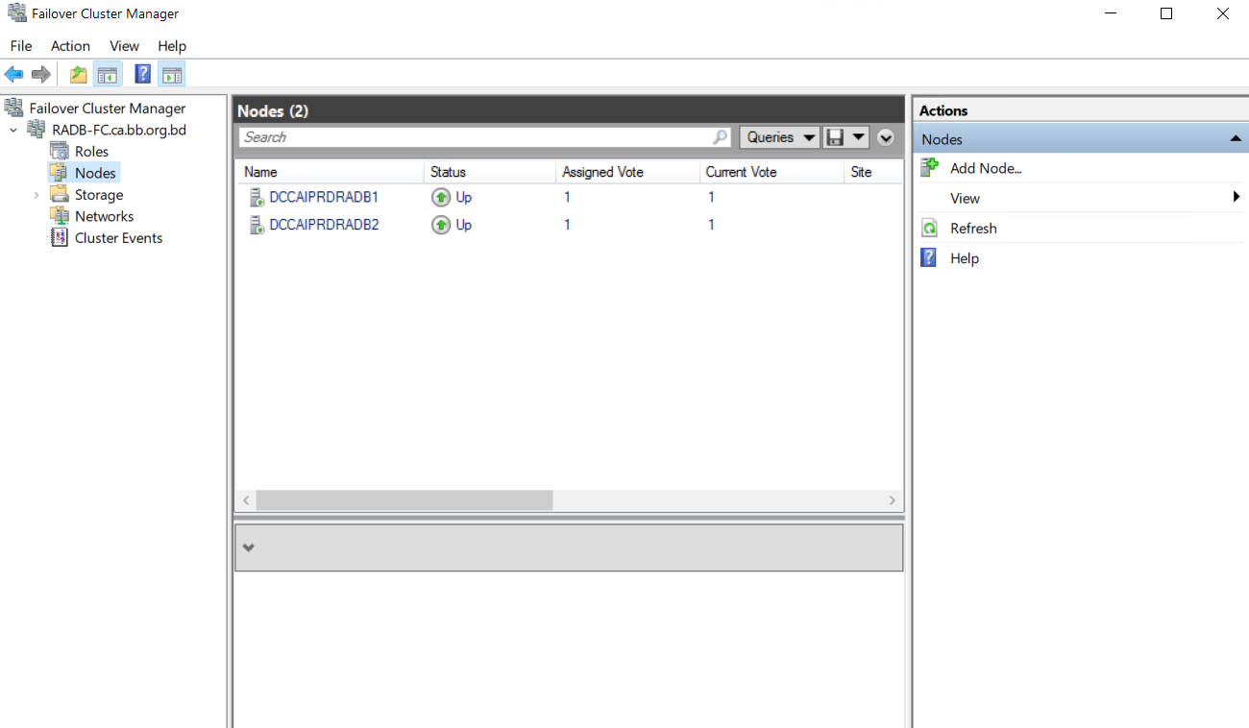Image resolution: width=1249 pixels, height=728 pixels.
Task: Click the Refresh action link
Action: click(973, 229)
